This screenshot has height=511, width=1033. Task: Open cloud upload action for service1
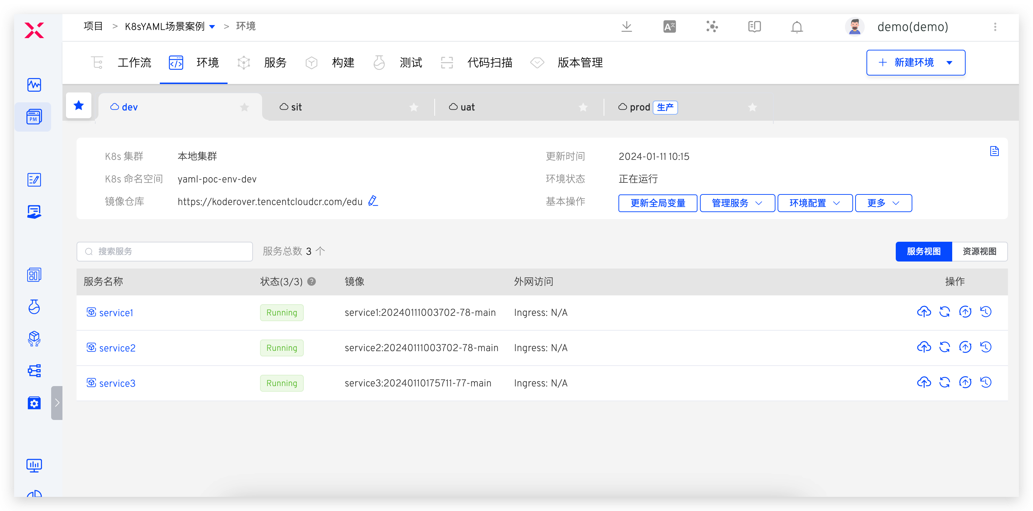pyautogui.click(x=924, y=312)
